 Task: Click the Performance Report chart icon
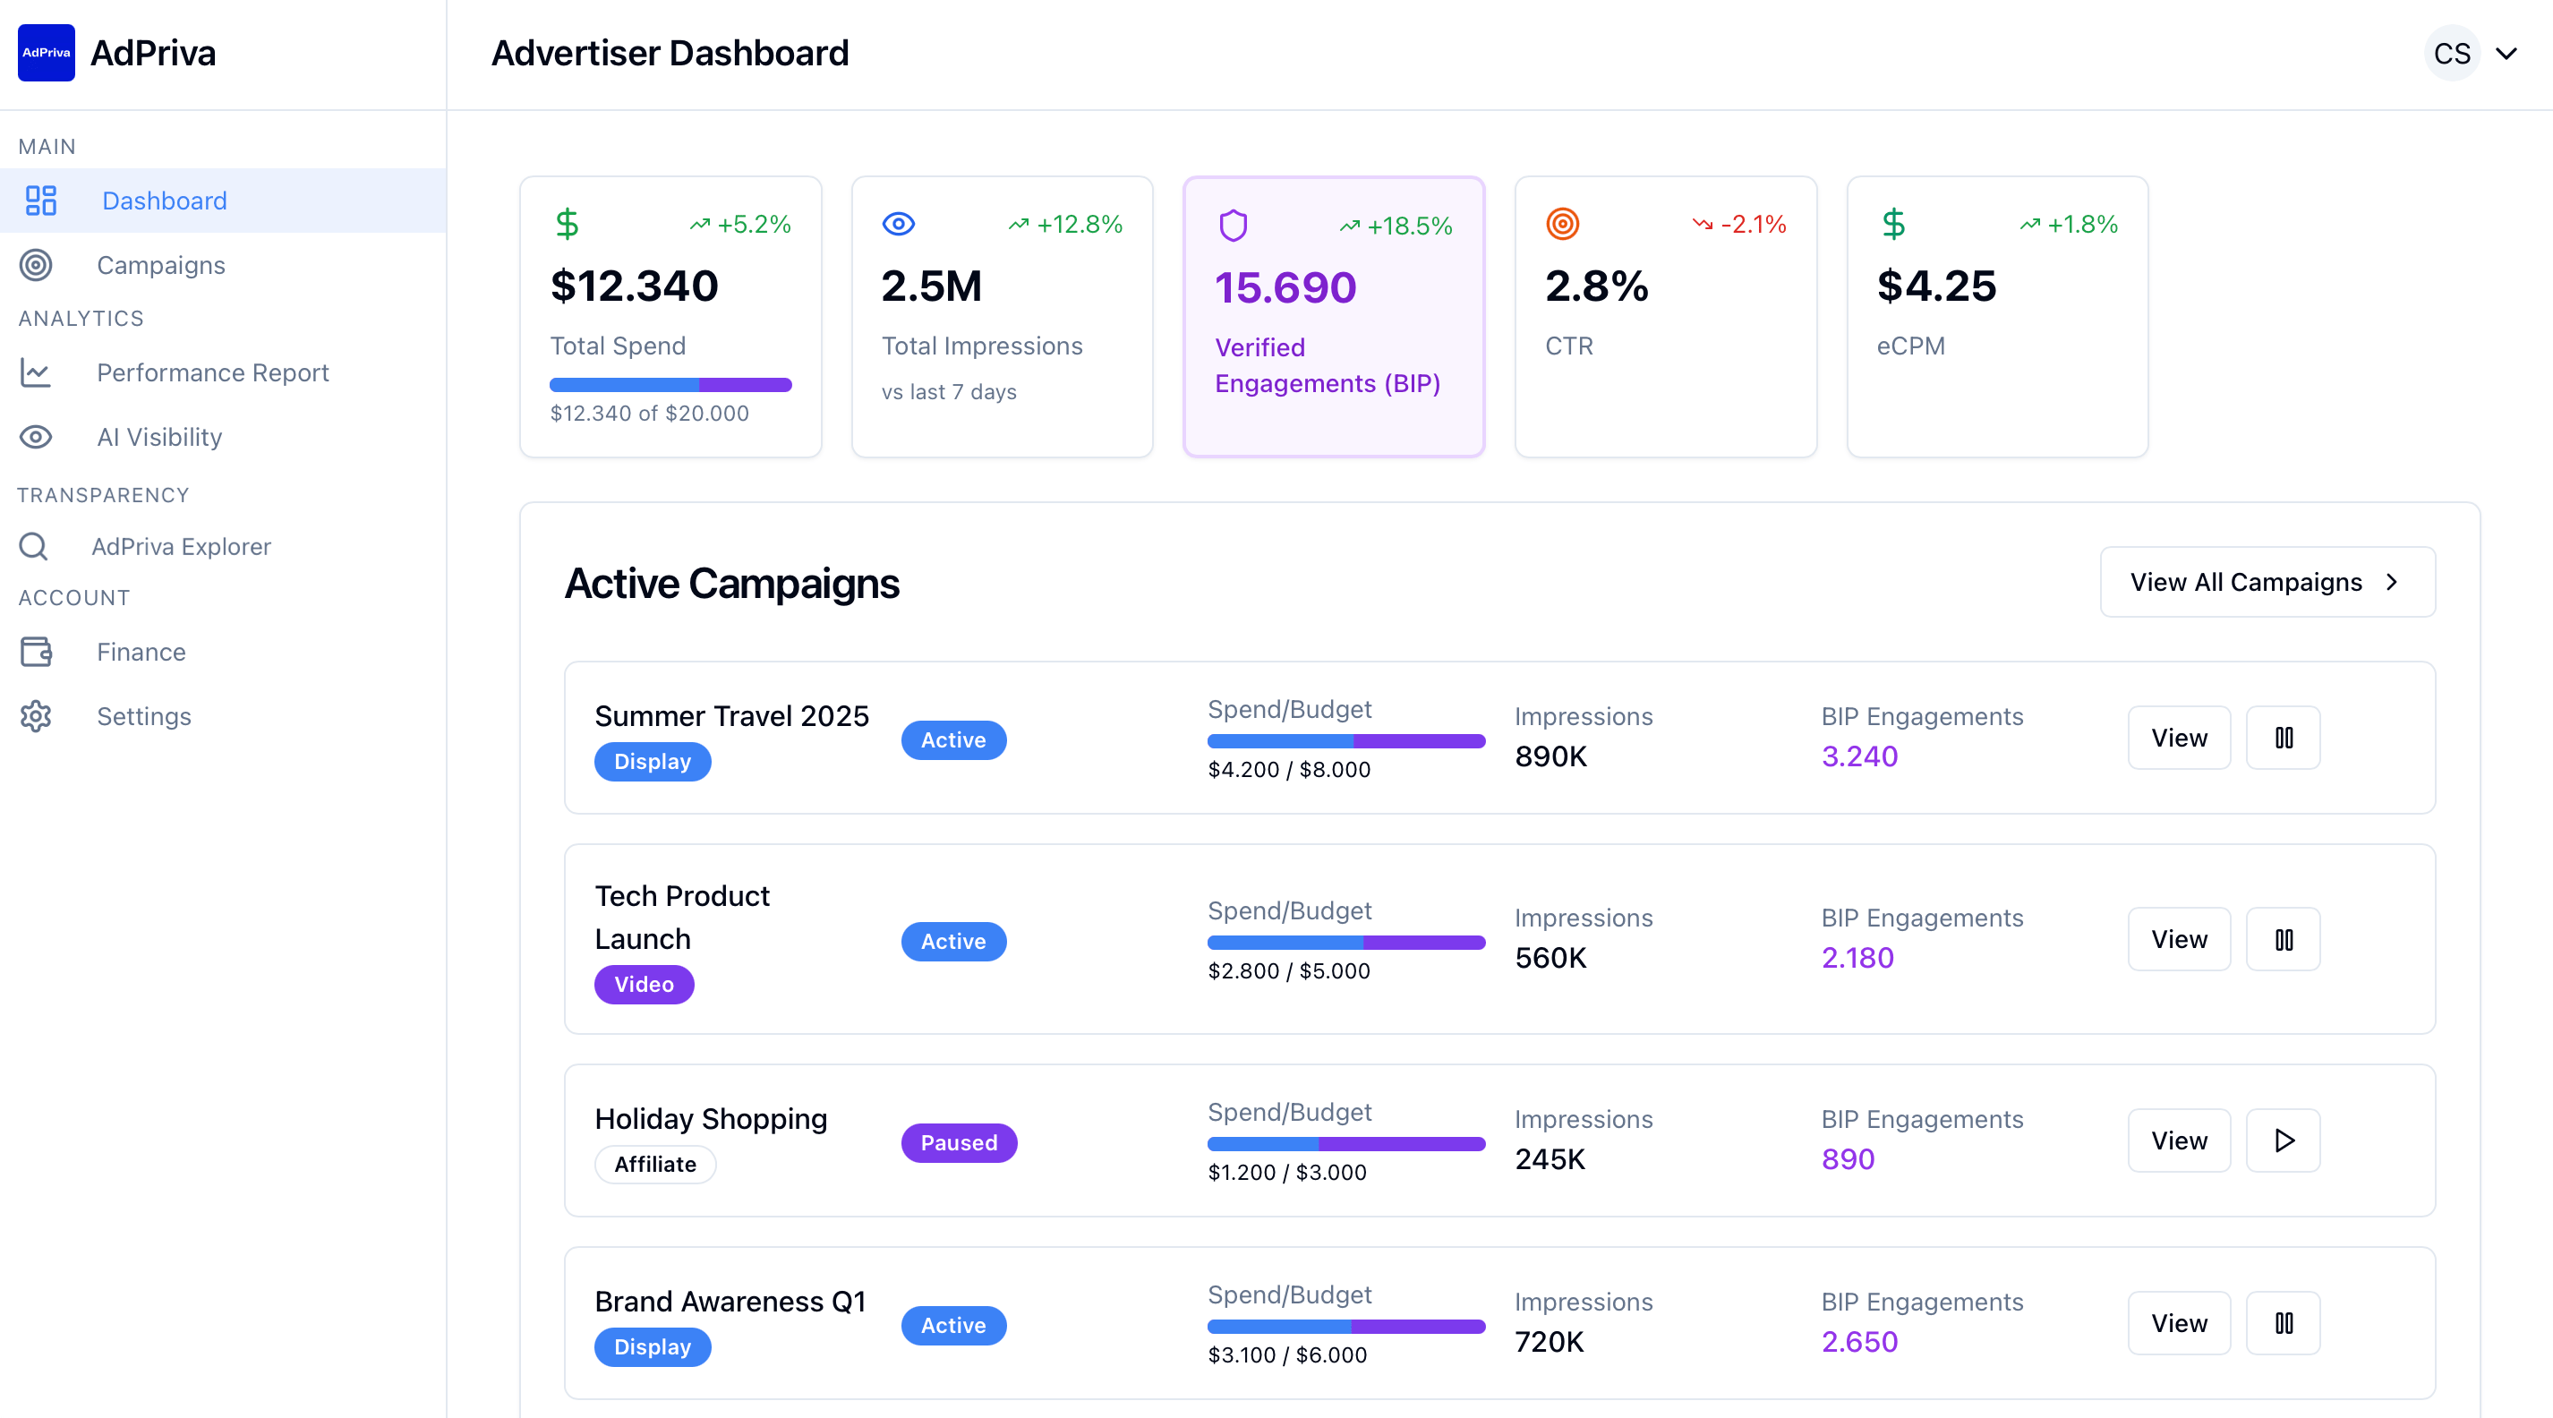pyautogui.click(x=36, y=372)
